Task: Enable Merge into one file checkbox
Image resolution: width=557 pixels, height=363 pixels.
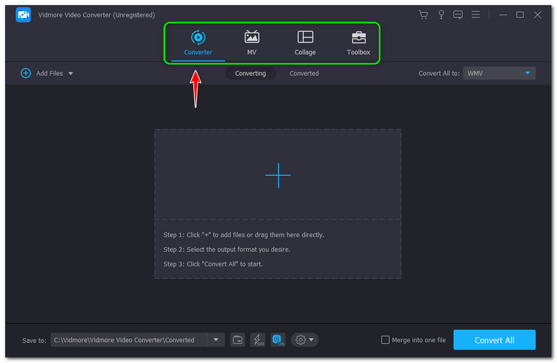Action: (385, 340)
